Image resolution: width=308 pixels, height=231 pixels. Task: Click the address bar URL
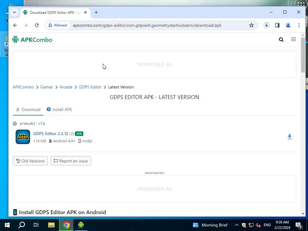tap(147, 25)
